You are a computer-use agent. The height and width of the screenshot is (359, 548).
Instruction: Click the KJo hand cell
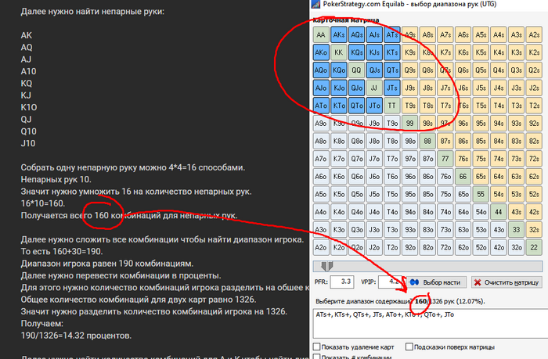click(x=339, y=88)
